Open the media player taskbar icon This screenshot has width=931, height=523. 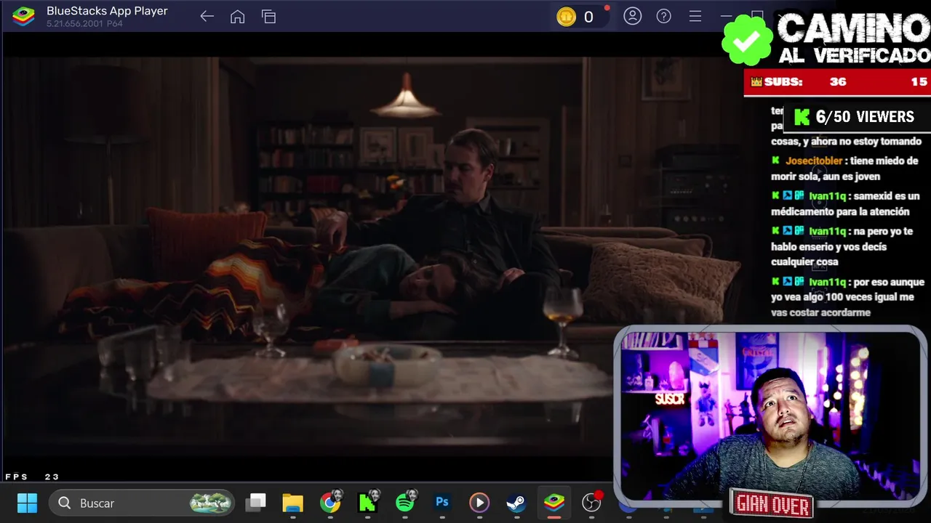479,503
